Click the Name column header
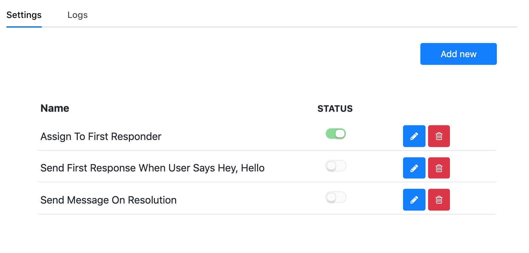This screenshot has width=529, height=253. point(55,108)
